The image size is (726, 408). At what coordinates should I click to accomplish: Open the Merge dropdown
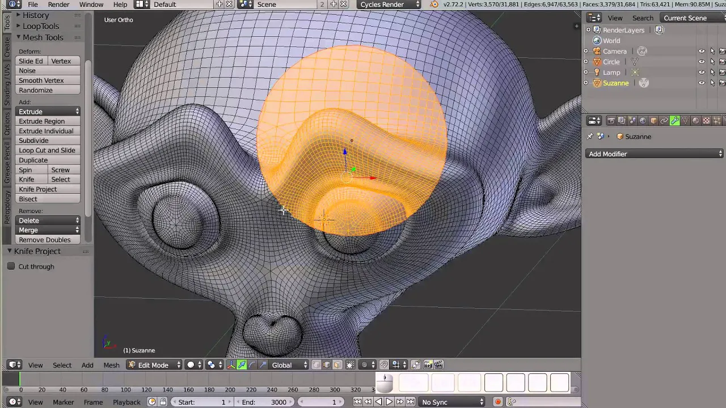pos(48,230)
